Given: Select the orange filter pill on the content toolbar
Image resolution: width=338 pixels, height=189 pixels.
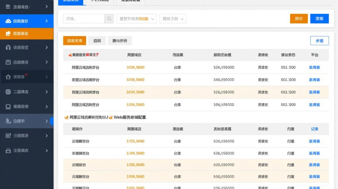Looking at the screenshot, I should 74,40.
